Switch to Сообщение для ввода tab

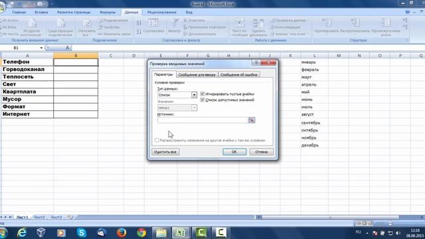[197, 74]
